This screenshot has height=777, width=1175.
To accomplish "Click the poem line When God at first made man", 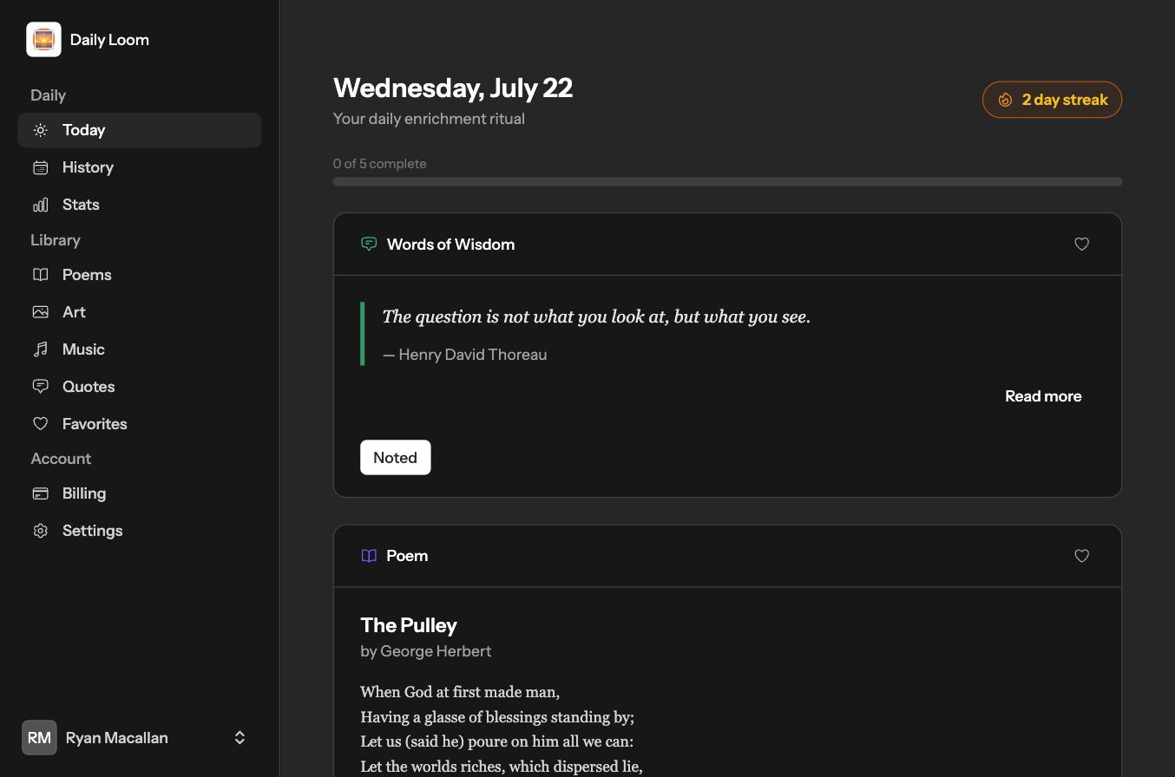I will coord(460,692).
